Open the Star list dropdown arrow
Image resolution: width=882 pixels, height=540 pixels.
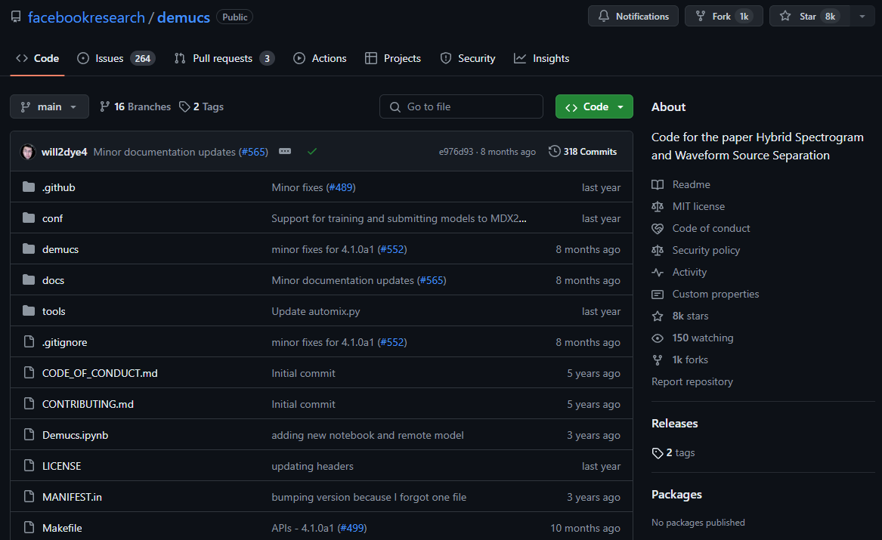tap(862, 16)
